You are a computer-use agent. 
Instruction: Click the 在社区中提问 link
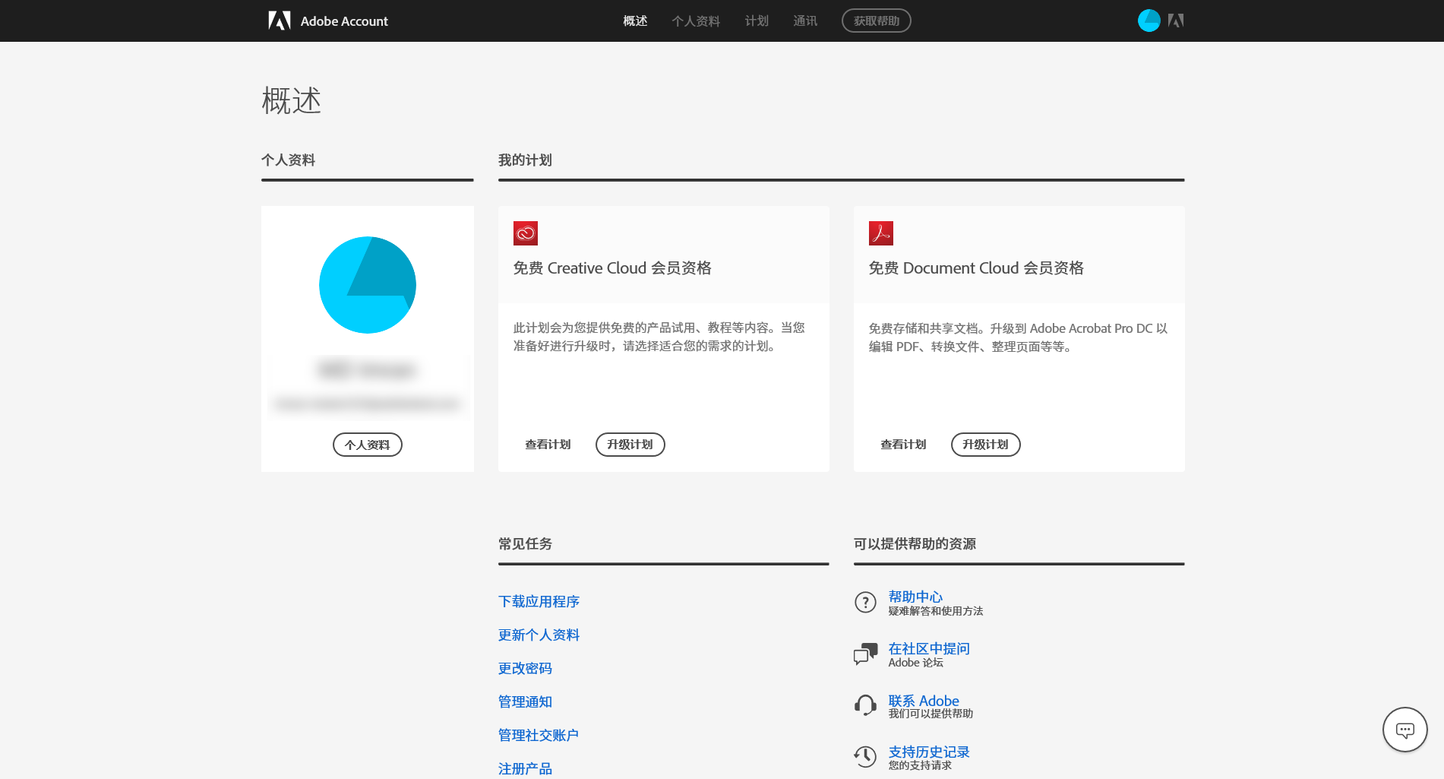pyautogui.click(x=929, y=648)
